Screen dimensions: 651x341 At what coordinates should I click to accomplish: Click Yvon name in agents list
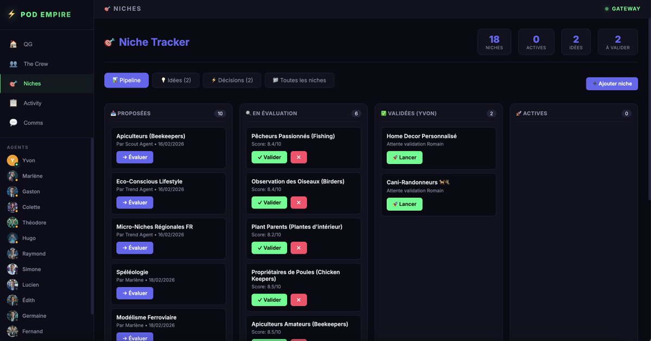29,161
